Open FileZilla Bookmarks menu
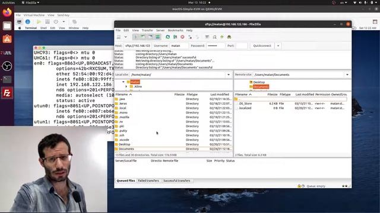380x213 pixels. coord(176,30)
